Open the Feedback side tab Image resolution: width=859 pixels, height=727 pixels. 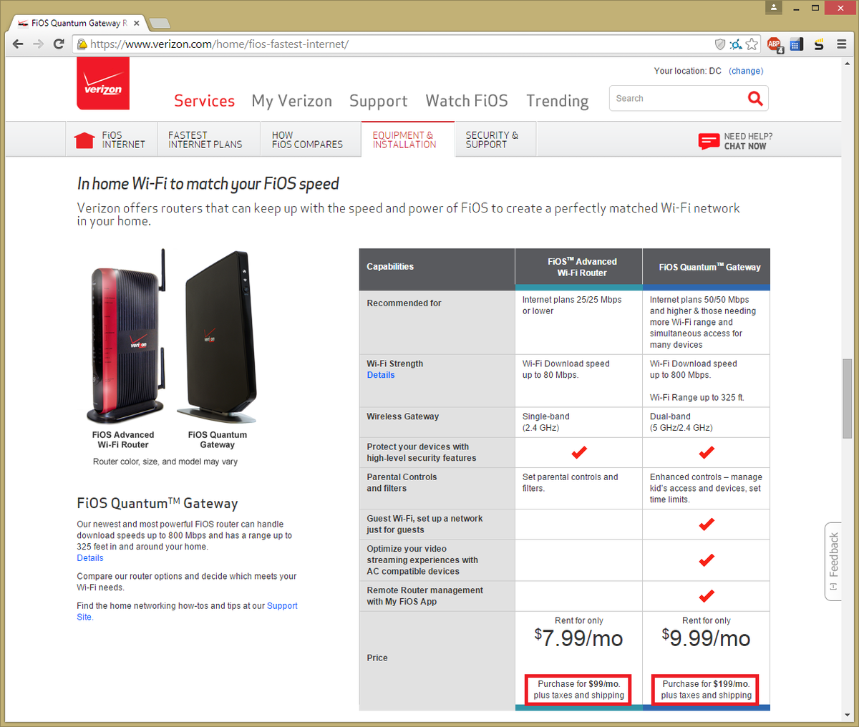(833, 562)
